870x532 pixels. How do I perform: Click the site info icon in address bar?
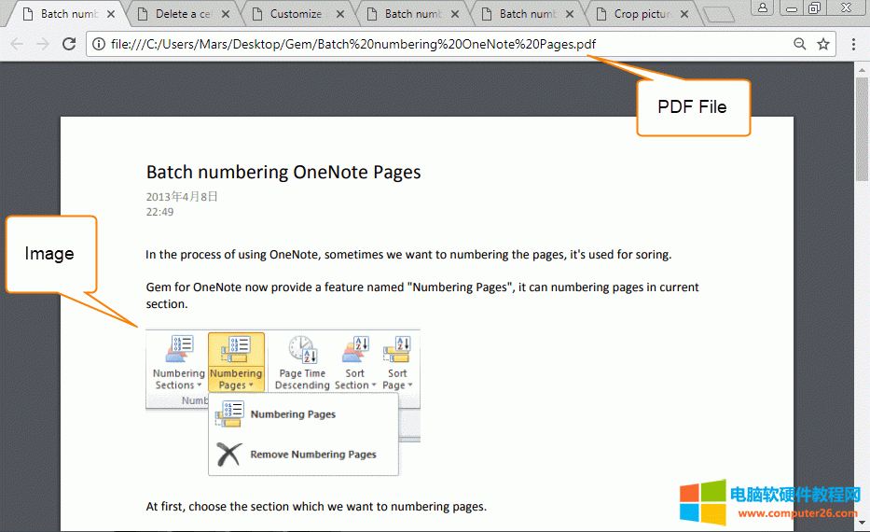click(x=98, y=44)
